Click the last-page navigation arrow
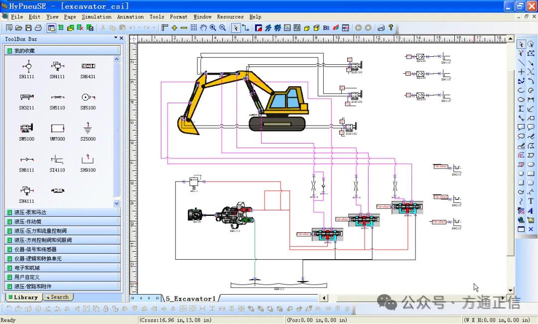Screen dimensions: 538x324 [x=157, y=298]
